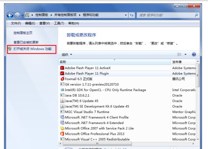This screenshot has width=208, height=149.
Task: Open the 组织 dropdown
Action: coord(67,54)
